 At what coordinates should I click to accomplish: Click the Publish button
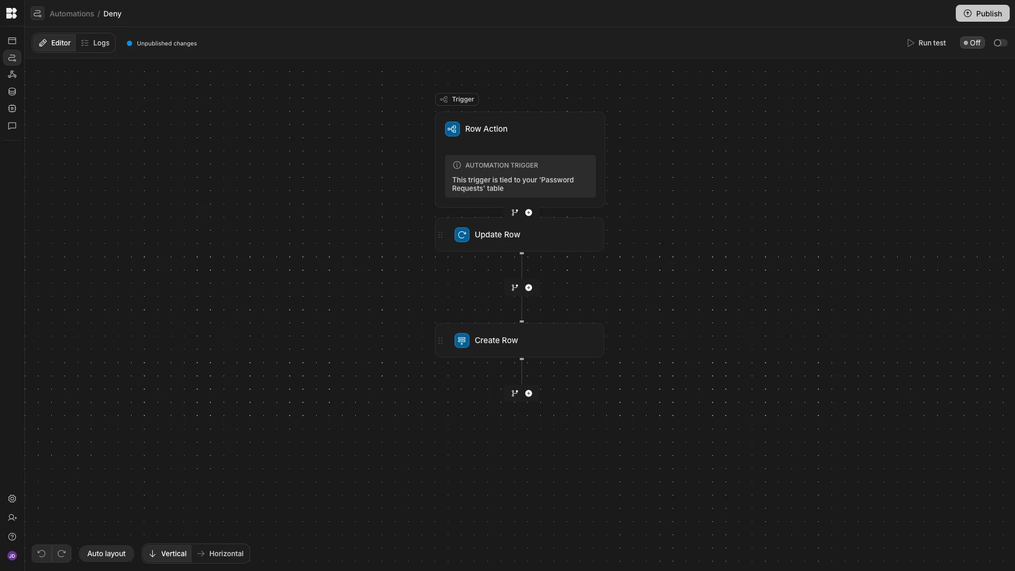(x=982, y=13)
